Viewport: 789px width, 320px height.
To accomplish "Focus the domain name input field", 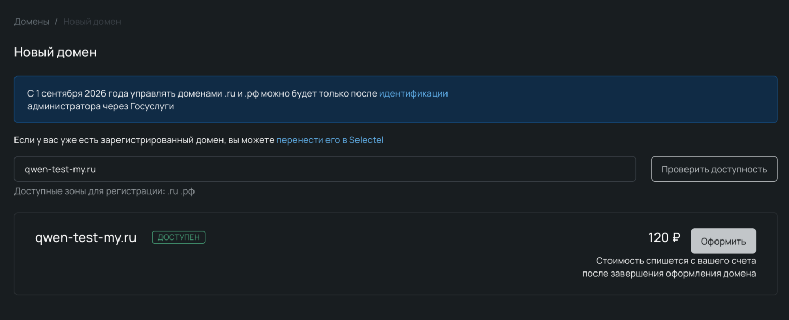I will [x=325, y=169].
